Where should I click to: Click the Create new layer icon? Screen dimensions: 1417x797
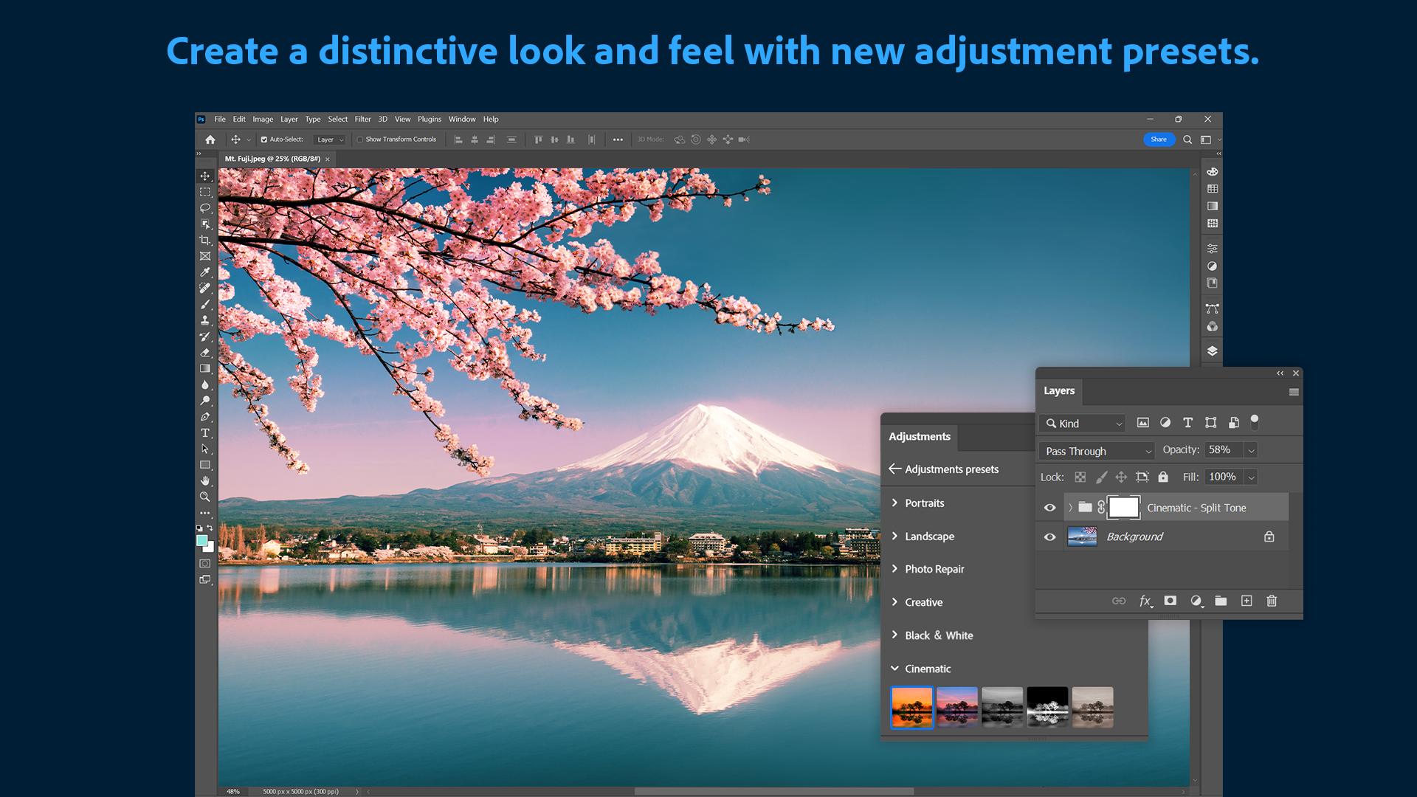pyautogui.click(x=1247, y=601)
